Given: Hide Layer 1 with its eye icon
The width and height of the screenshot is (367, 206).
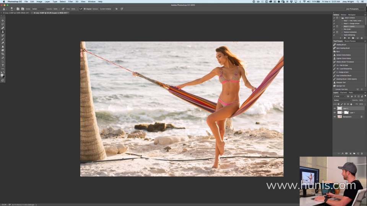Looking at the screenshot, I should pos(335,113).
